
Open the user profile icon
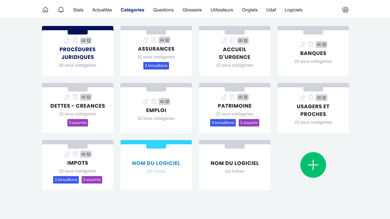click(345, 10)
